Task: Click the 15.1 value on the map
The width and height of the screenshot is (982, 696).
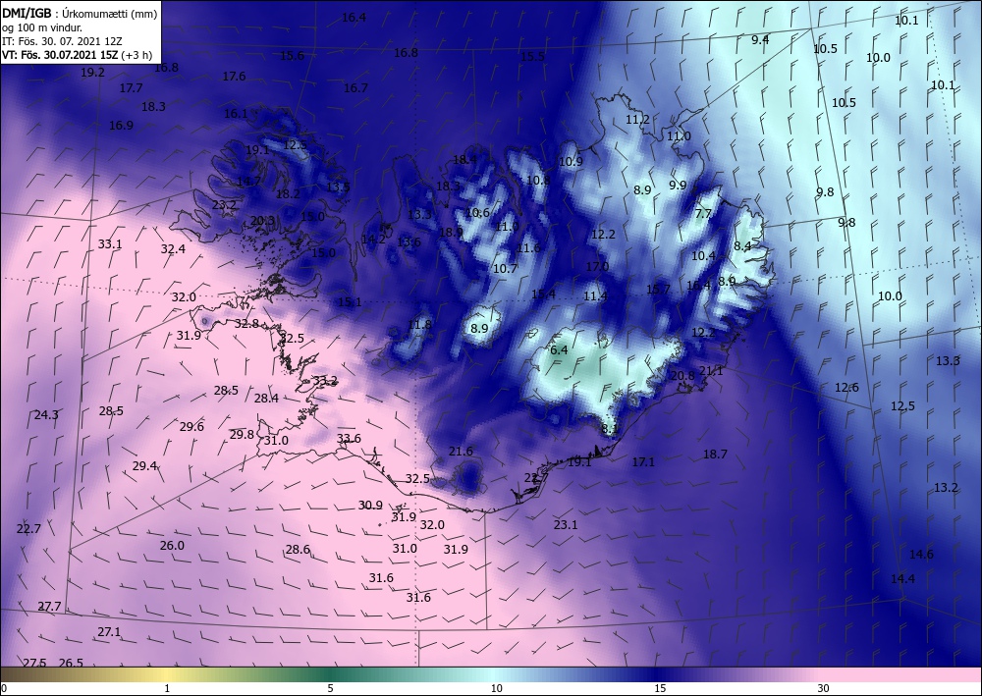Action: 351,302
